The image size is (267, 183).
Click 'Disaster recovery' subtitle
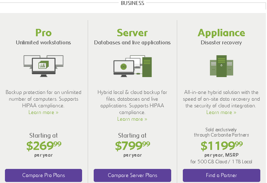click(221, 43)
